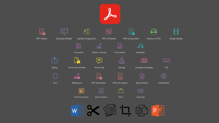This screenshot has height=123, width=219.
Task: Select the Yorum Yap speech bubble
Action: pyautogui.click(x=99, y=61)
